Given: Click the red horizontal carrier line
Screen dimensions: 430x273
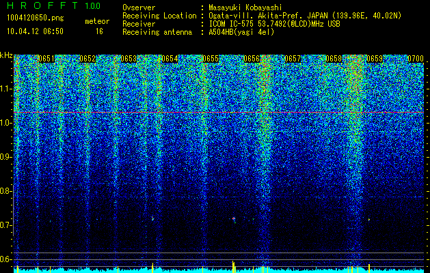Looking at the screenshot, I should coord(219,112).
